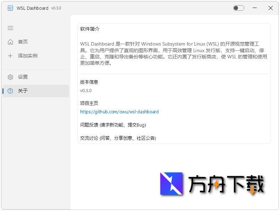Click the 项目主页 heading
The height and width of the screenshot is (211, 280).
click(x=89, y=103)
